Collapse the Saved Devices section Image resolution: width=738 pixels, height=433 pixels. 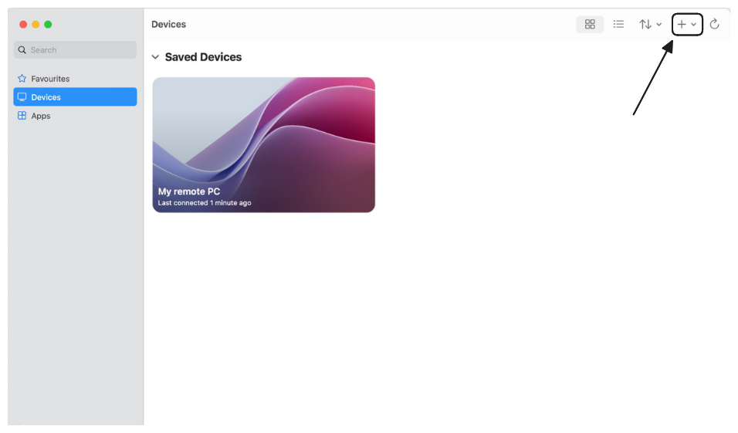(x=155, y=57)
